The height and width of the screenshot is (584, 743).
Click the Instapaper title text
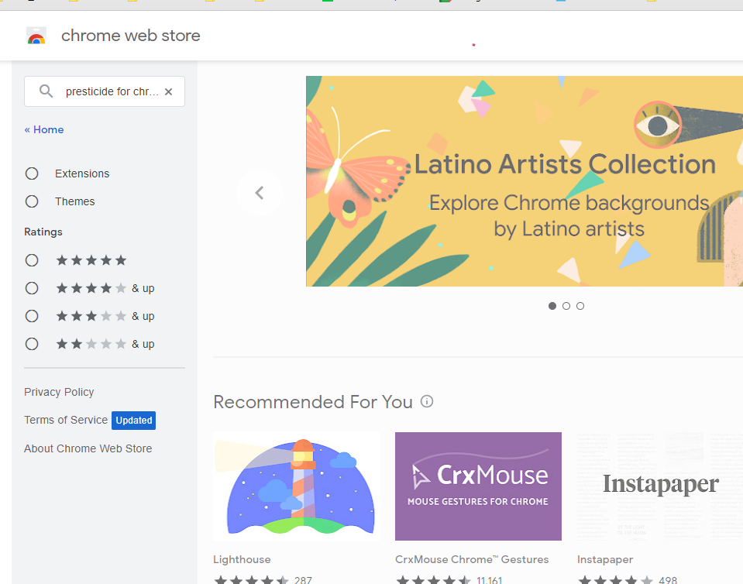[605, 559]
